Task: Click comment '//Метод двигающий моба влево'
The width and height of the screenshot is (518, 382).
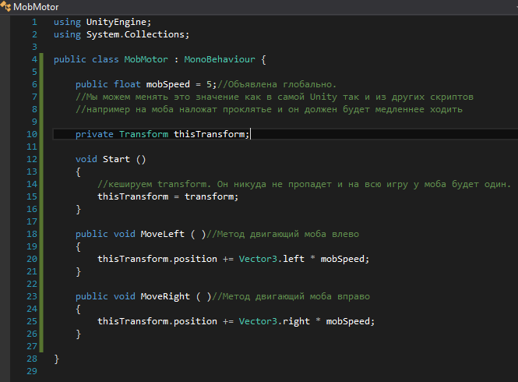Action: (283, 234)
